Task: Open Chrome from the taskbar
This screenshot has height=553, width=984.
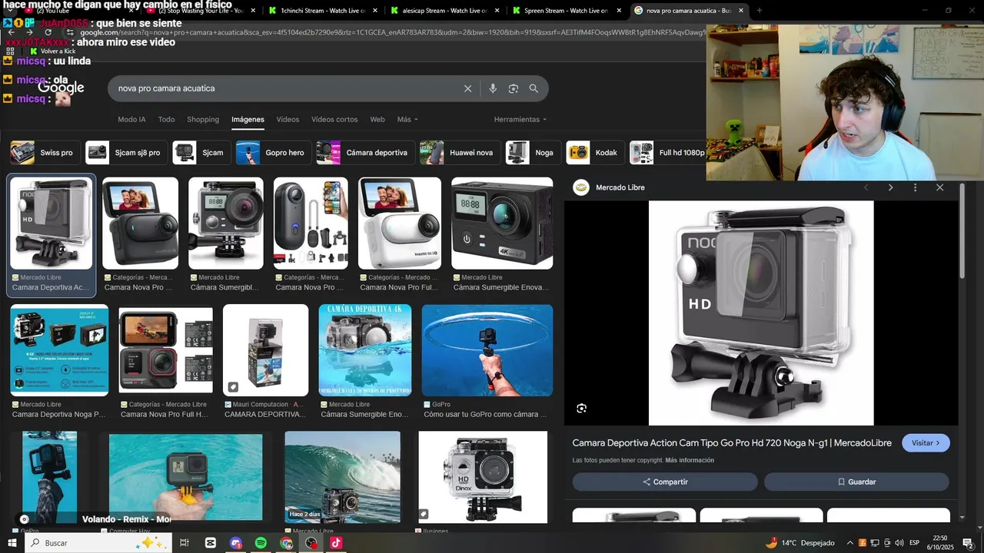Action: coord(286,543)
